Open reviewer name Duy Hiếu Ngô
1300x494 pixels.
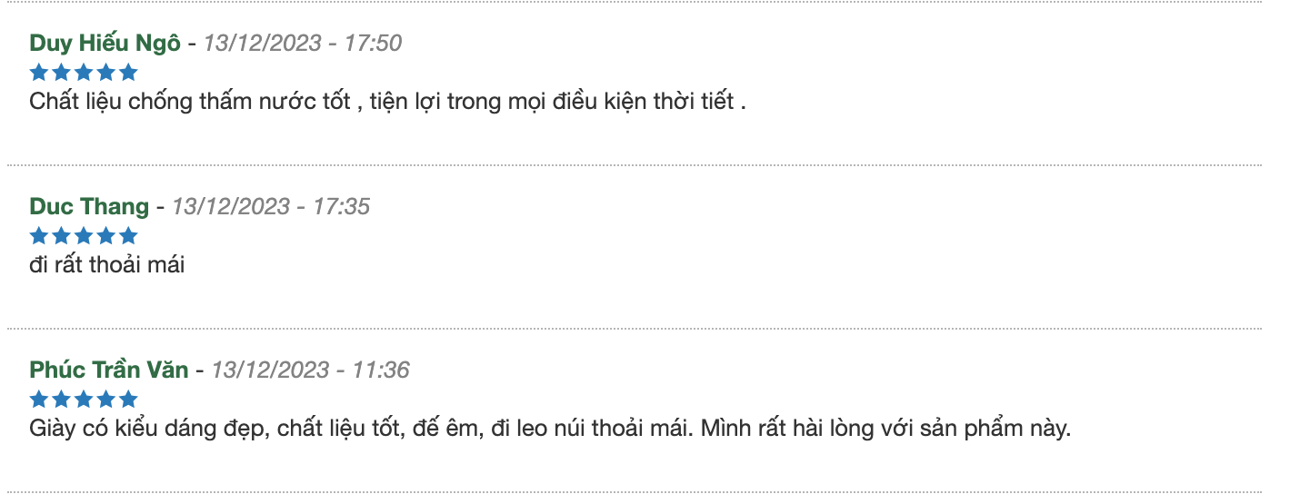pos(105,43)
